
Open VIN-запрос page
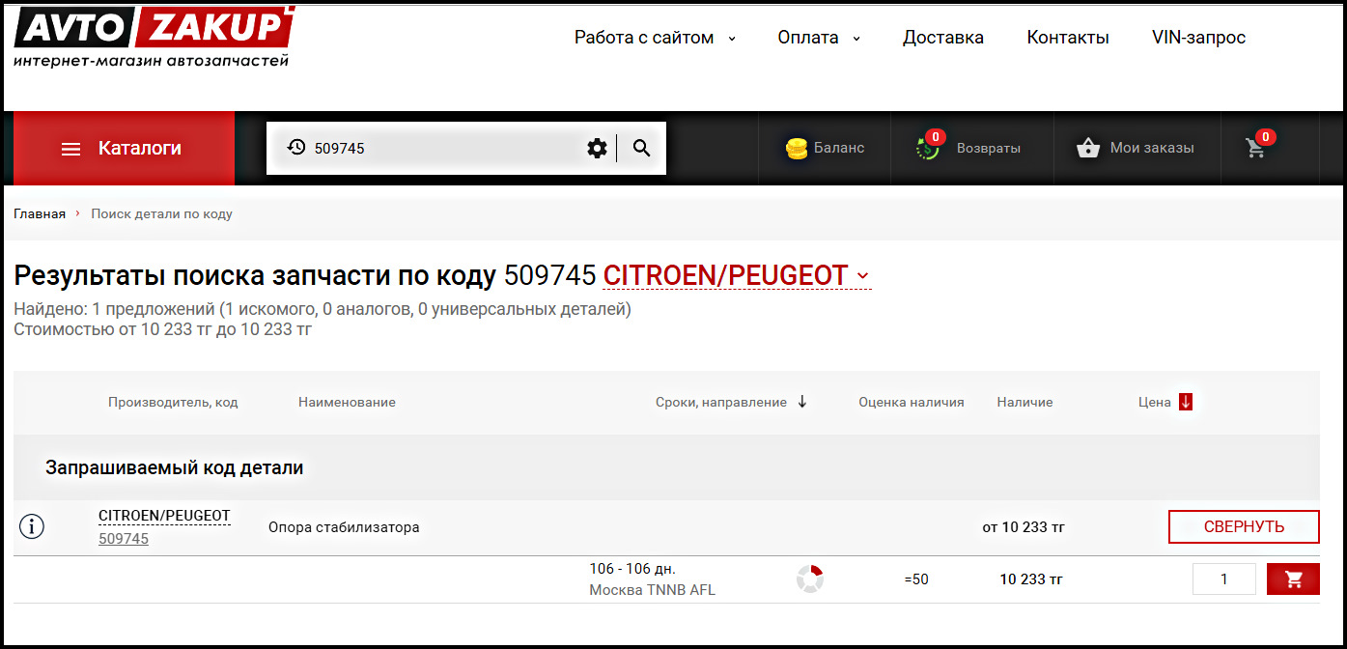pyautogui.click(x=1198, y=38)
